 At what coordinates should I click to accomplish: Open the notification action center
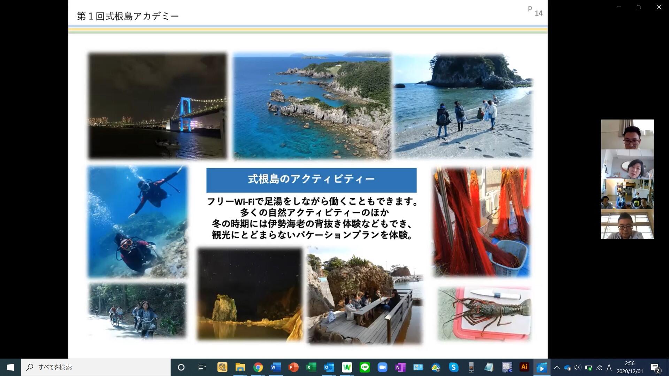[655, 367]
